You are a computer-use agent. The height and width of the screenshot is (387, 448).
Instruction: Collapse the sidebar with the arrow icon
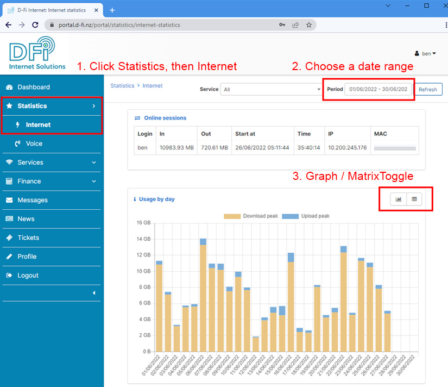pos(93,294)
